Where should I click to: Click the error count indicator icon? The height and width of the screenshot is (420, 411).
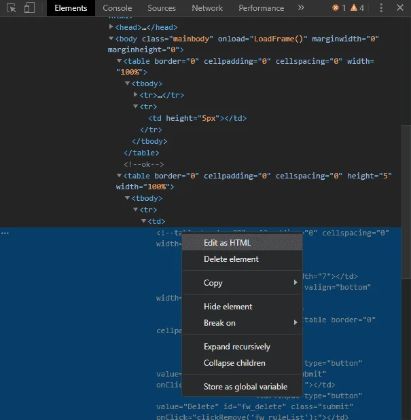click(336, 7)
